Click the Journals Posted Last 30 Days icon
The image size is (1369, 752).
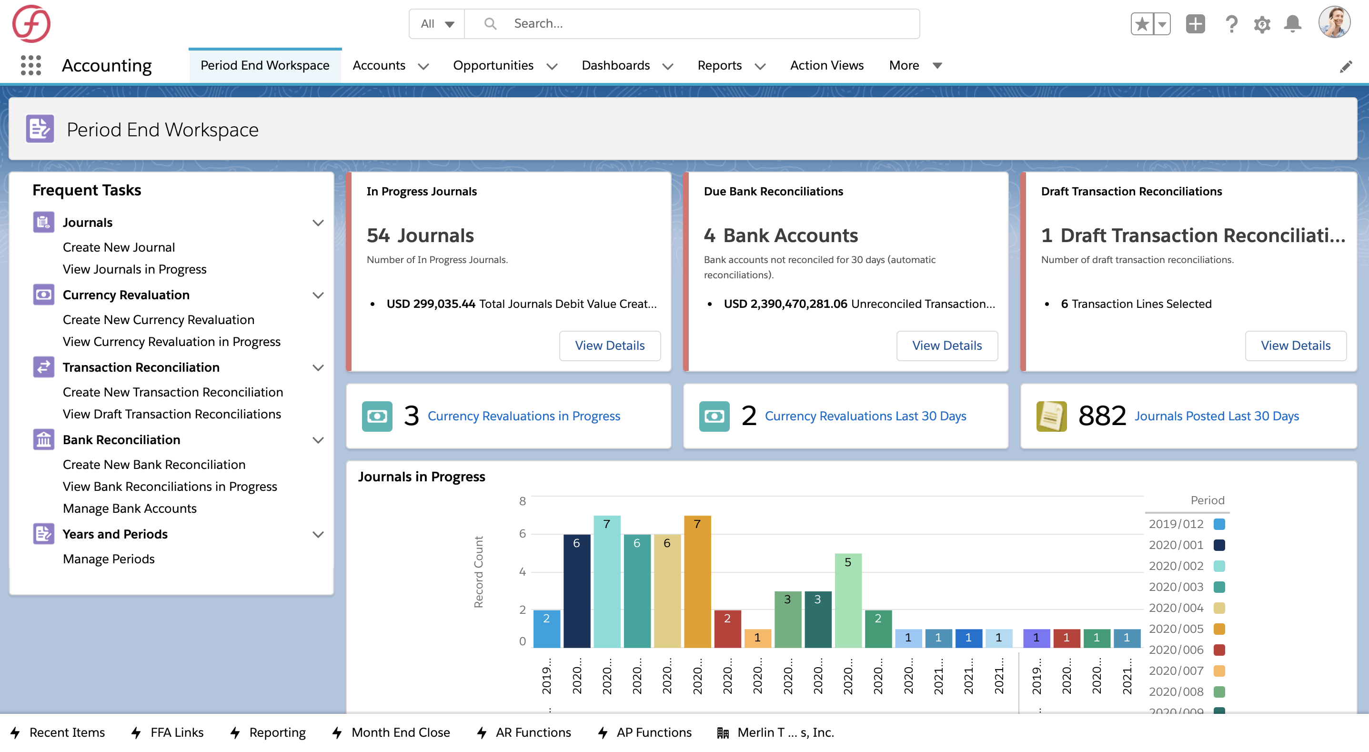tap(1051, 416)
